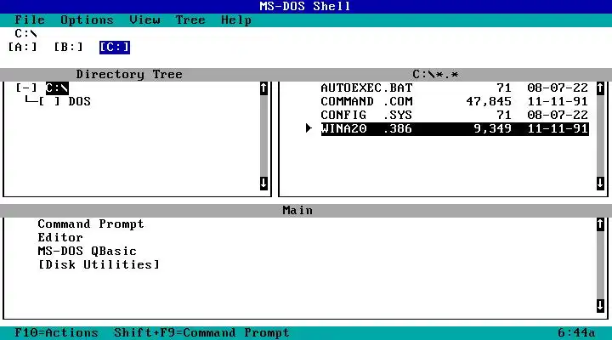Launch MS-DOS QBasic from Main list

tap(87, 251)
